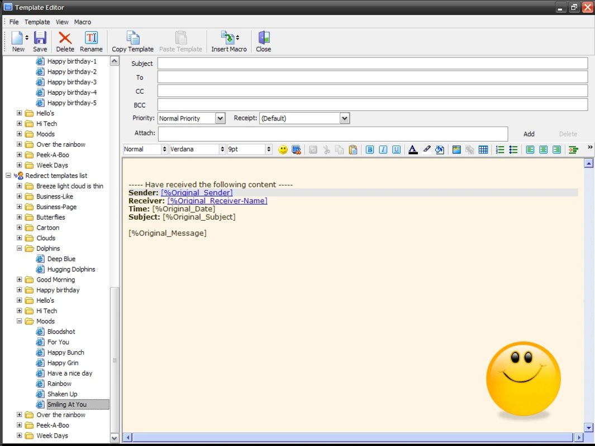Image resolution: width=595 pixels, height=446 pixels.
Task: Toggle bold formatting
Action: tap(370, 149)
